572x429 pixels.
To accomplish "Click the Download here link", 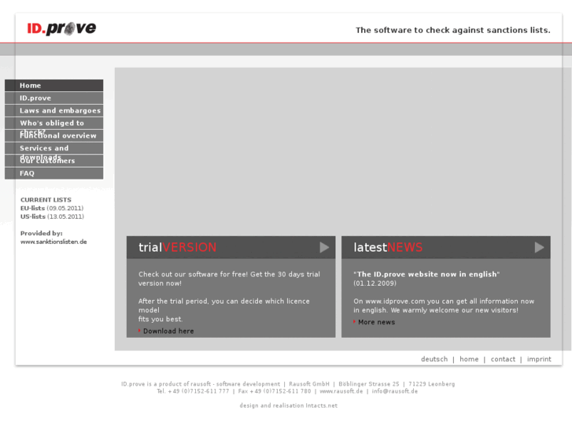I will click(168, 331).
